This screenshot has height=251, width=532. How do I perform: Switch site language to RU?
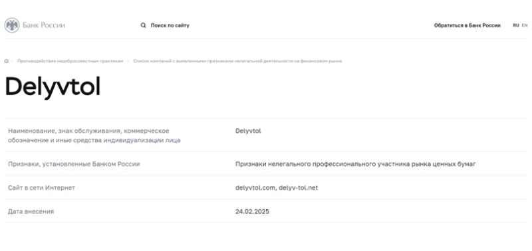(x=516, y=25)
